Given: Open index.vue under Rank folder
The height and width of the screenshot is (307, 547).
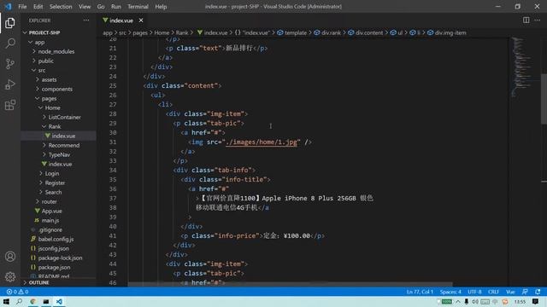Looking at the screenshot, I should pos(63,136).
